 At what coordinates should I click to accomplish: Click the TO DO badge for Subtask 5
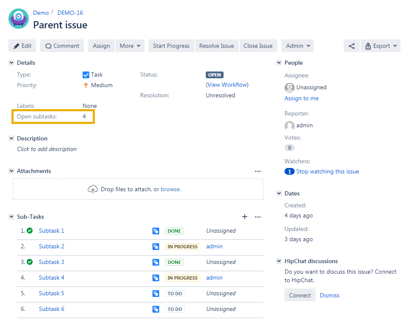[175, 294]
